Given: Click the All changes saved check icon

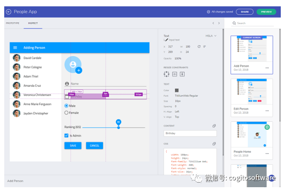Looking at the screenshot, I should click(208, 12).
